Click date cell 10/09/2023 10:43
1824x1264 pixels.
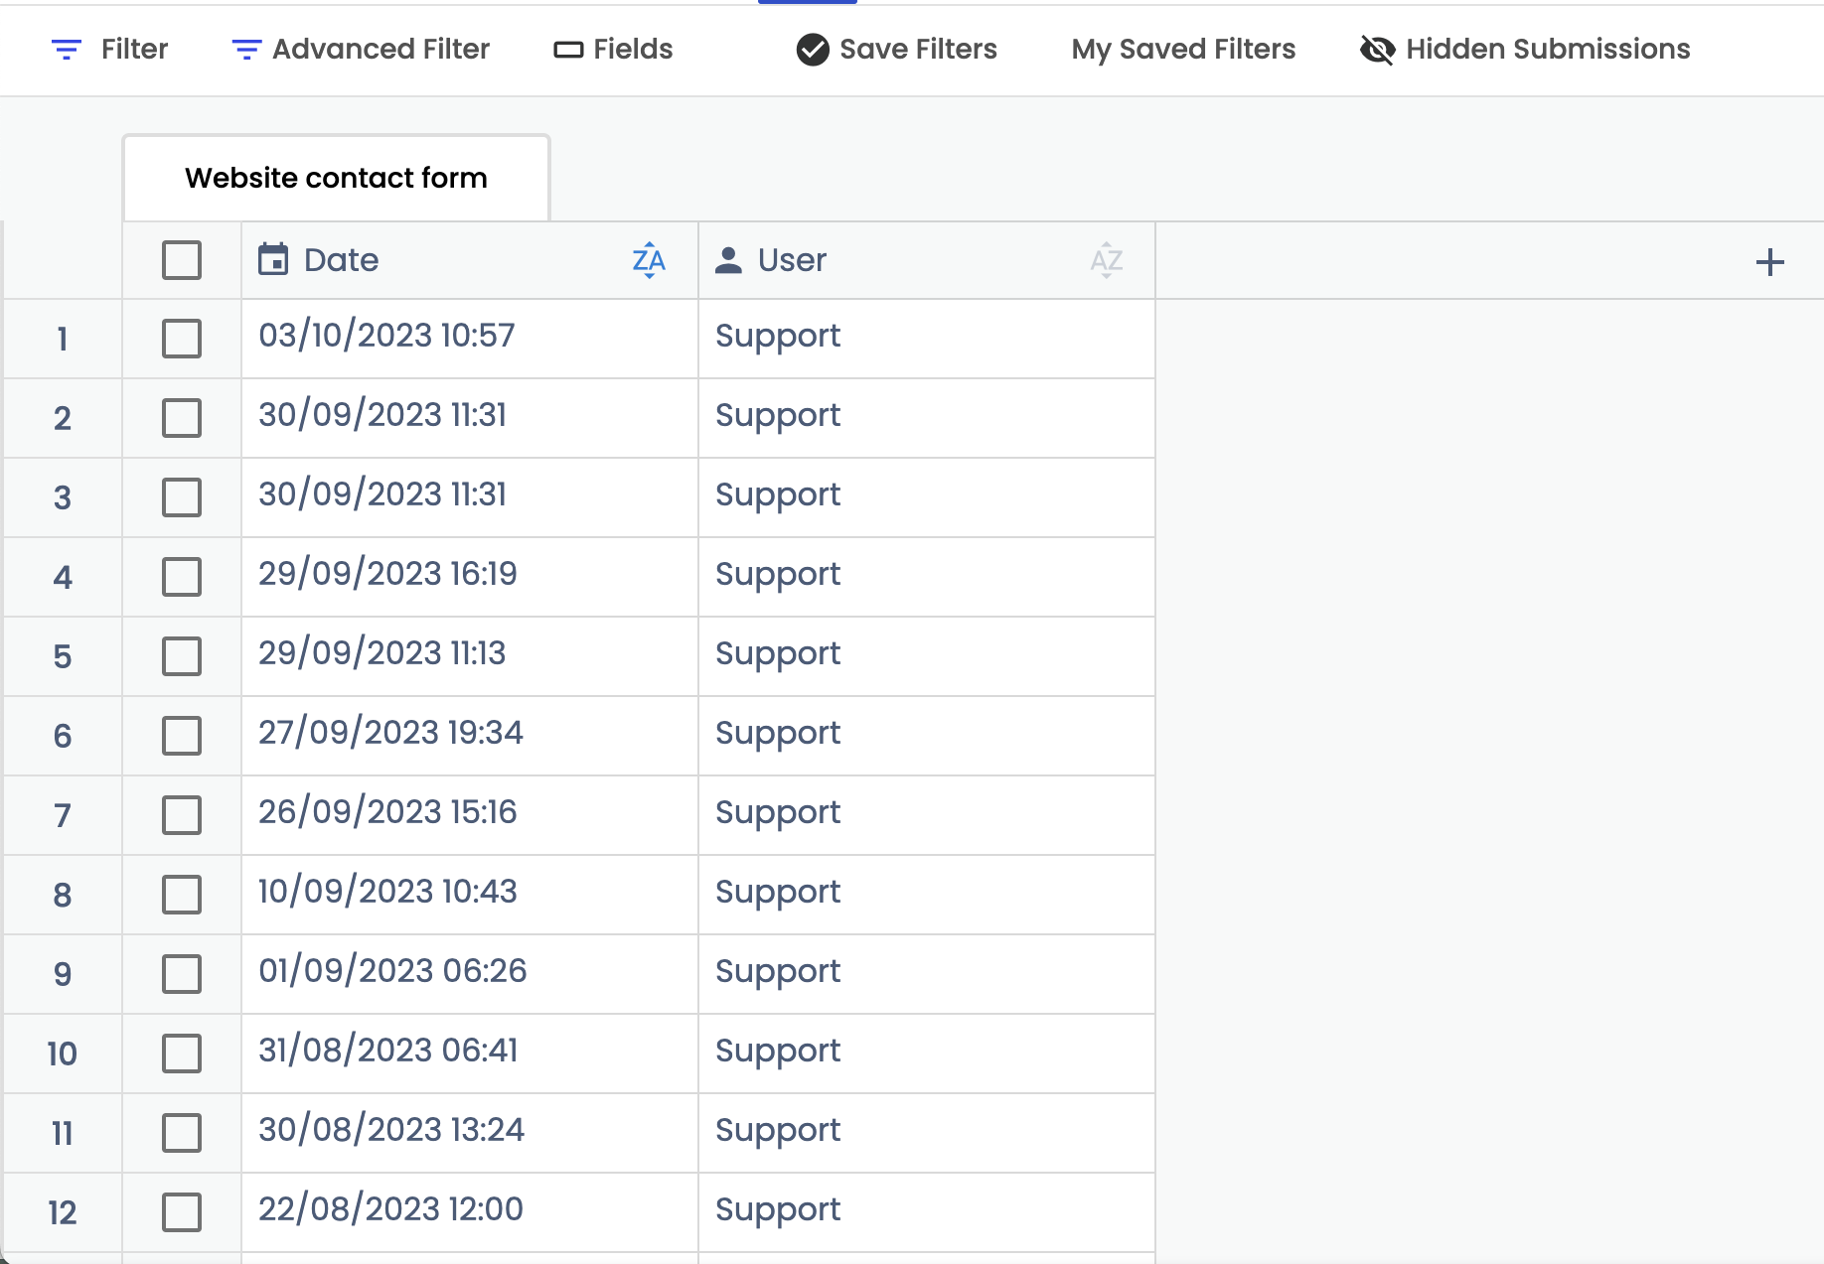pyautogui.click(x=470, y=895)
